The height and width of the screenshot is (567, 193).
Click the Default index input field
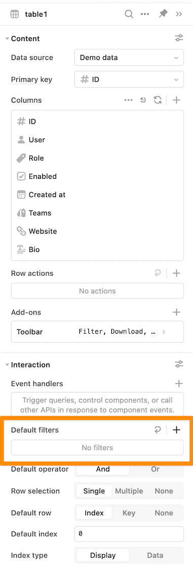tap(129, 534)
